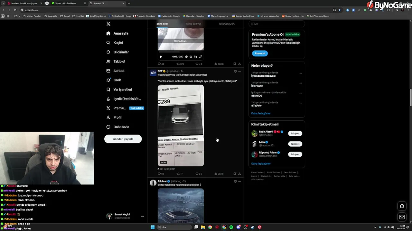Reply to the Ramadown video post
The width and height of the screenshot is (412, 231).
point(160,64)
